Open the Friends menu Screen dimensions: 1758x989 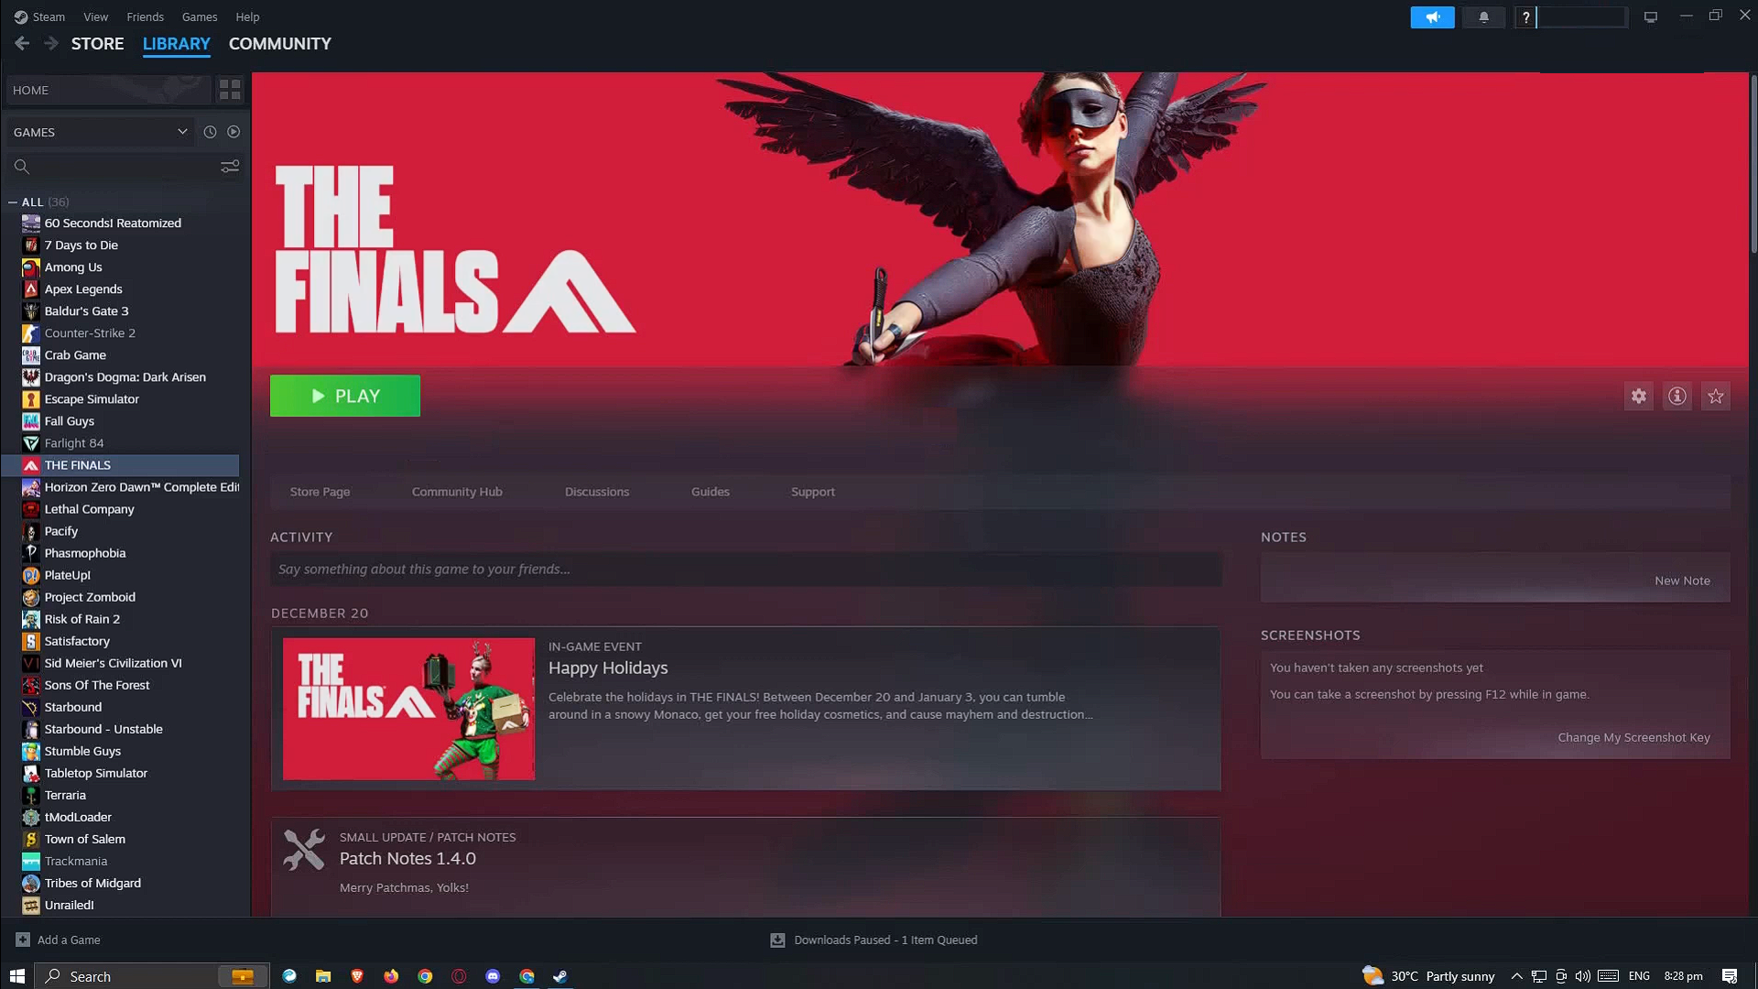[x=145, y=16]
